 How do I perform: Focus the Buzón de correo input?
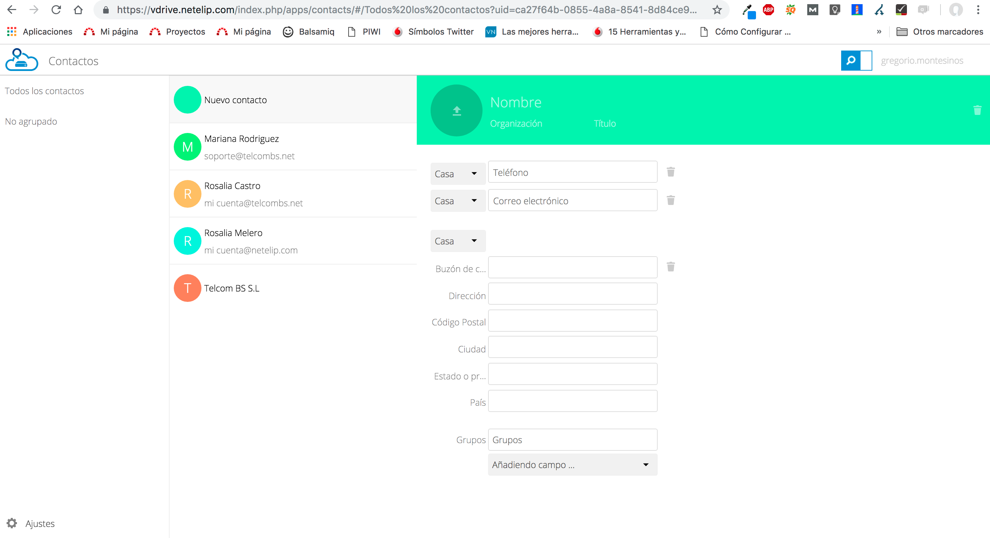point(573,268)
